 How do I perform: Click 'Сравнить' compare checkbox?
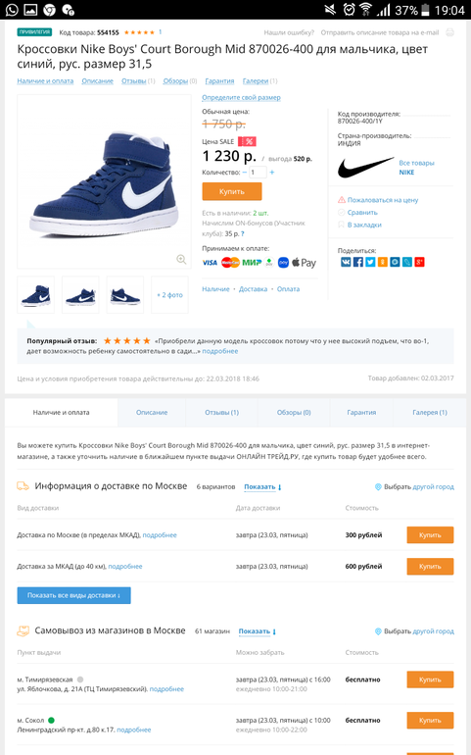point(357,213)
